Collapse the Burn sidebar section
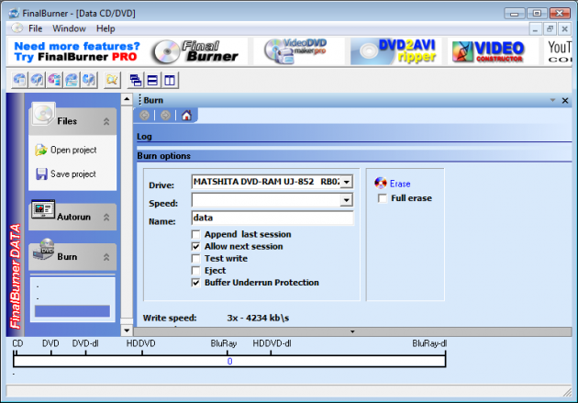This screenshot has height=403, width=578. 106,257
